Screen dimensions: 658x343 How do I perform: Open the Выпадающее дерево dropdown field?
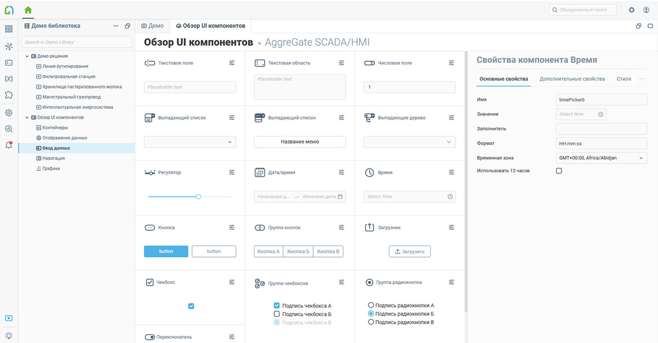[410, 142]
